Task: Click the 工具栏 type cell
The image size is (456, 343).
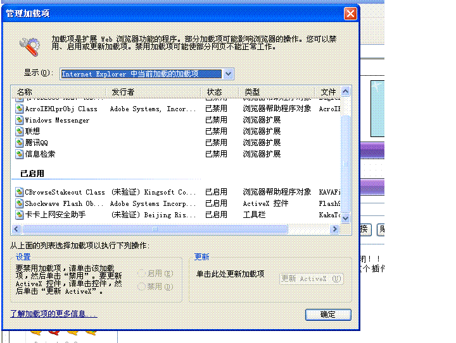Action: point(254,215)
